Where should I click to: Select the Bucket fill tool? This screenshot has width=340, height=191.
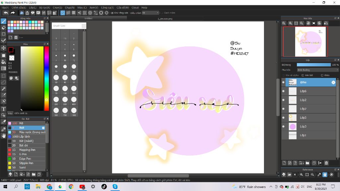point(3,62)
